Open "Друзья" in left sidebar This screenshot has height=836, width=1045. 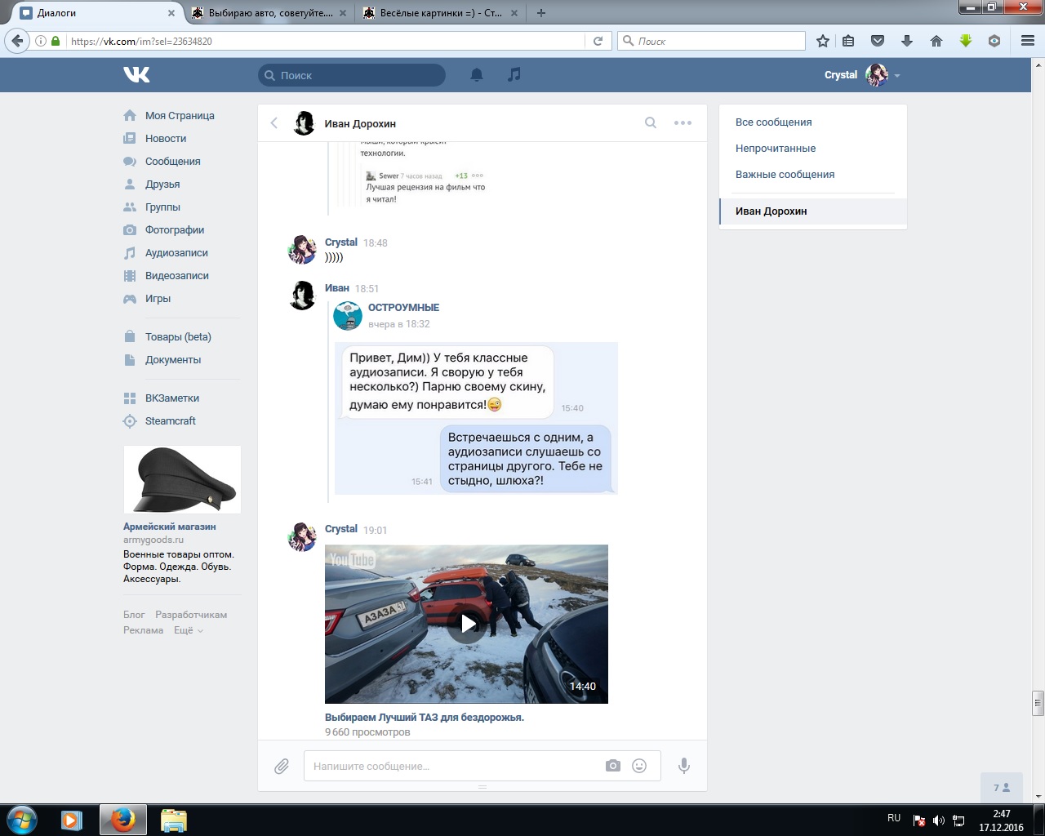[x=162, y=185]
